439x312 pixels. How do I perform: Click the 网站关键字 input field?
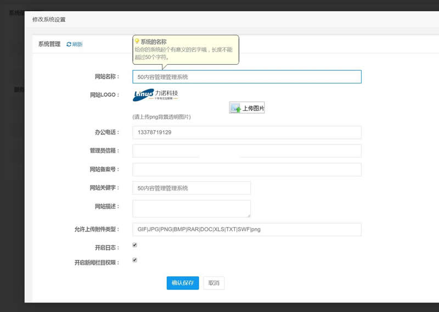pyautogui.click(x=192, y=188)
